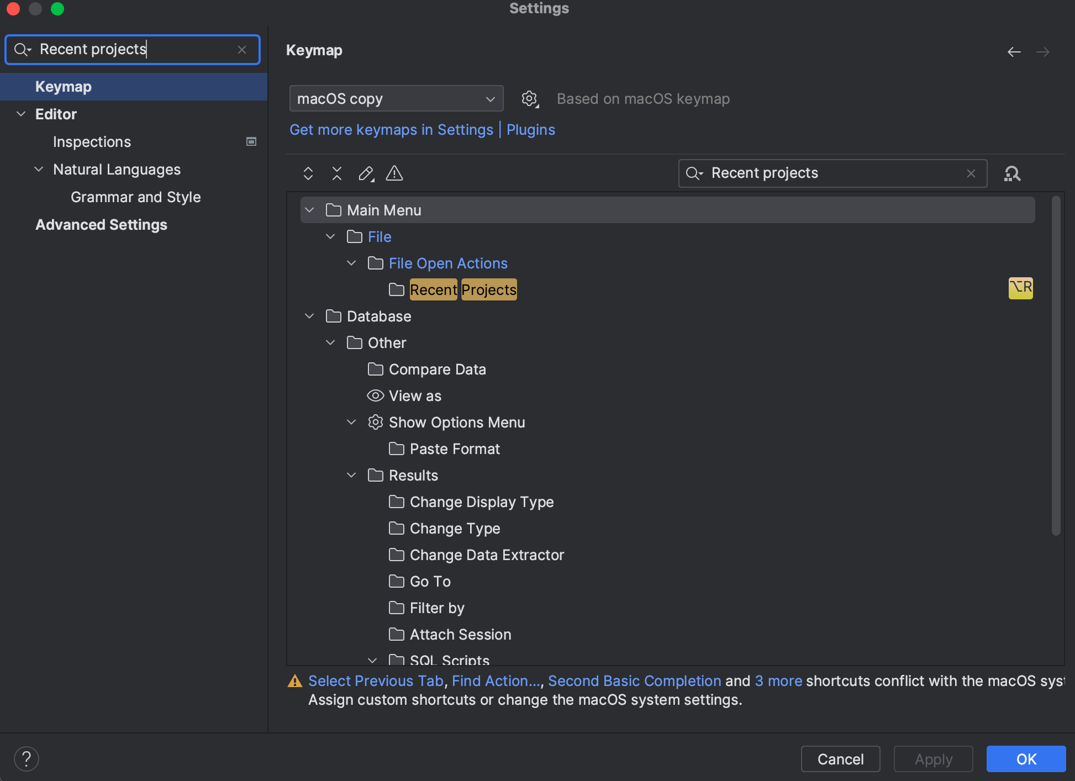Collapse the Editor settings section
Screen dimensions: 1075x781
point(22,114)
